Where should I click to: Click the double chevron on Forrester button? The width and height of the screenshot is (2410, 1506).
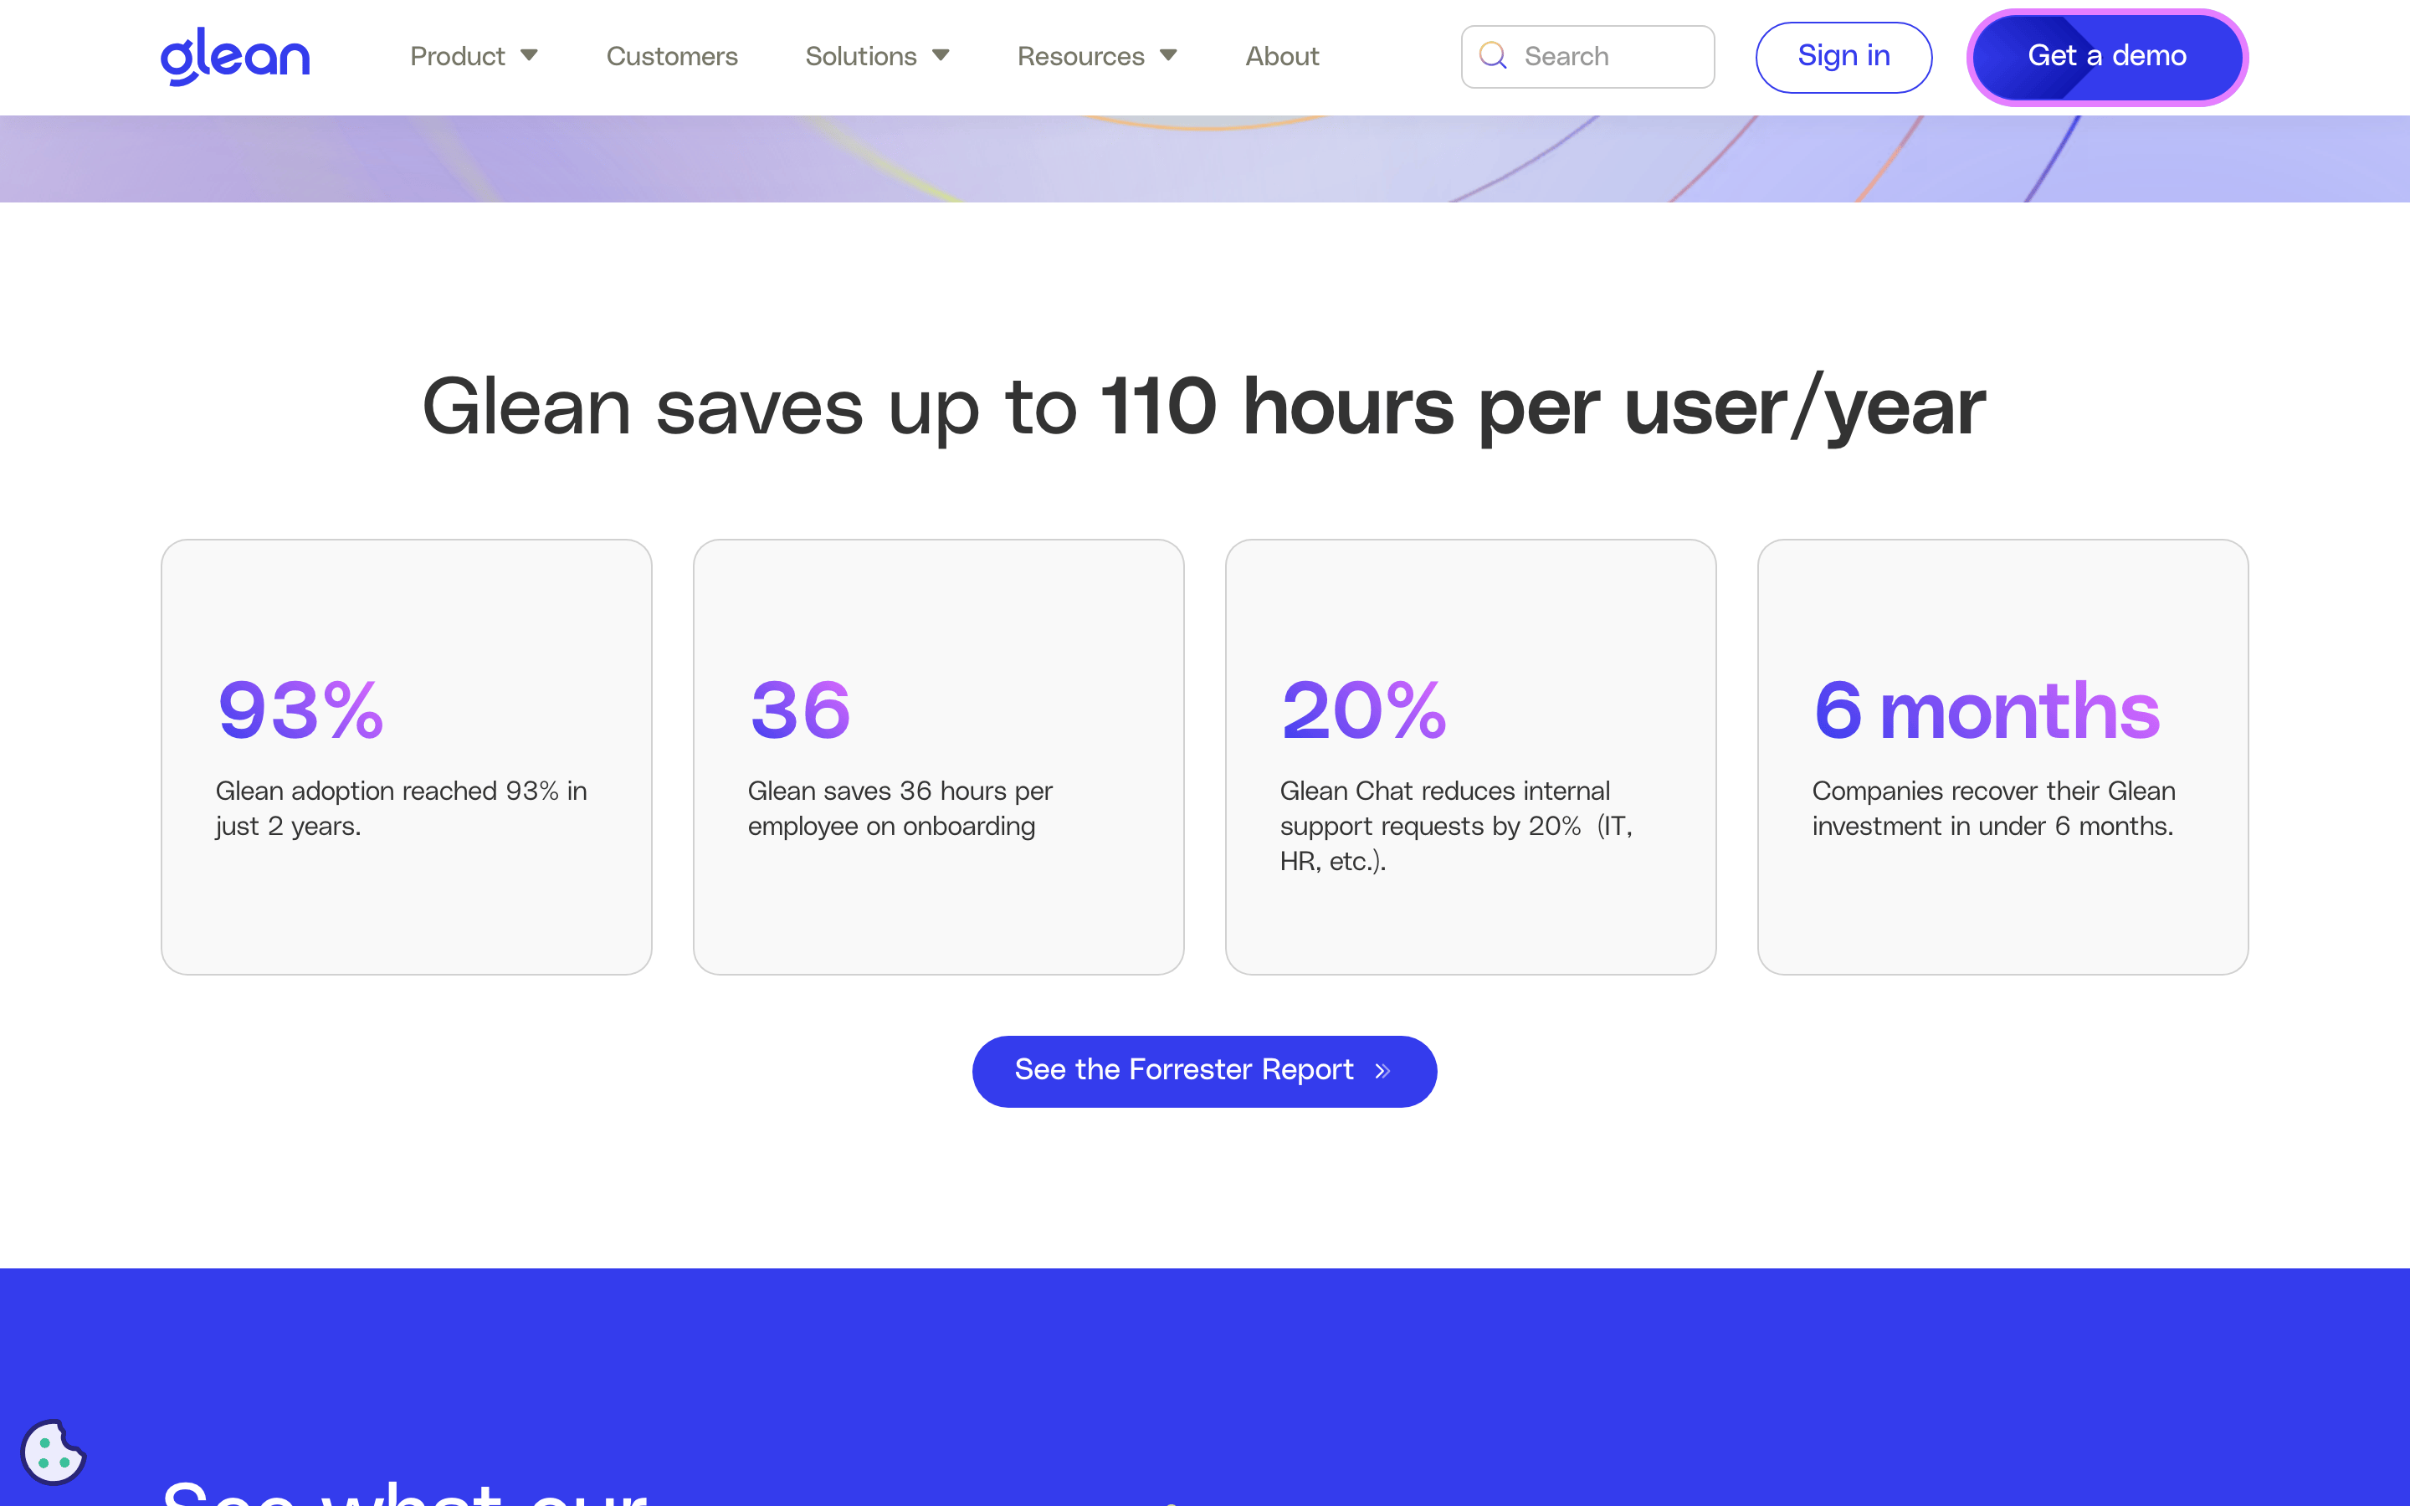tap(1382, 1072)
